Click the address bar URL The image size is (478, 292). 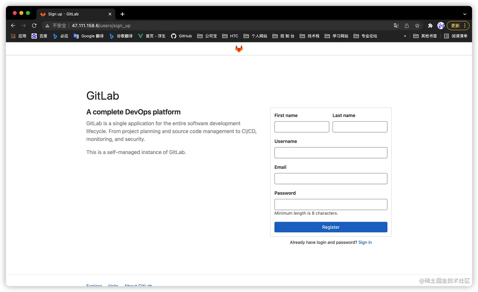(101, 26)
